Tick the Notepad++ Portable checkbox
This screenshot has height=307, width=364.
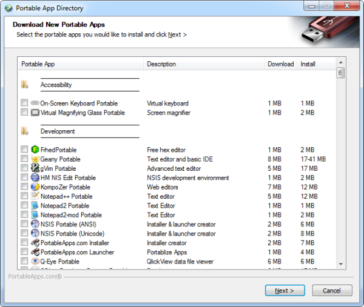[24, 196]
